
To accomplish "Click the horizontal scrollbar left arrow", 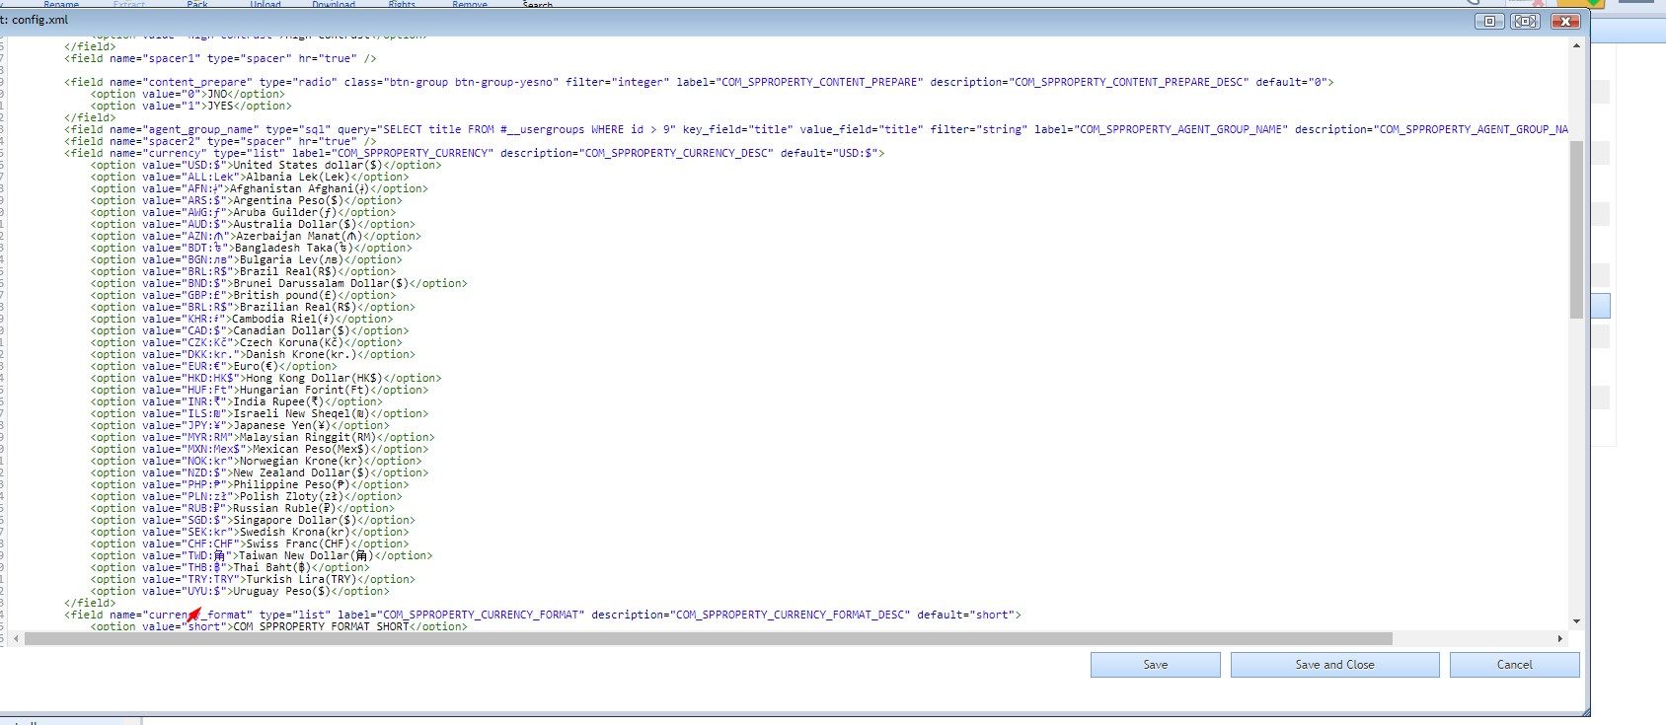I will [x=14, y=638].
